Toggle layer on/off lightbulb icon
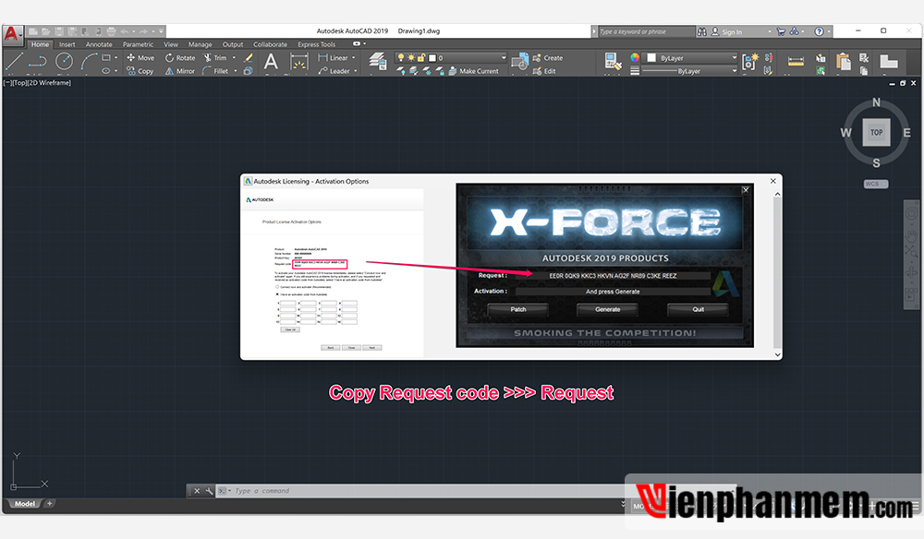Viewport: 924px width, 539px height. (x=401, y=57)
